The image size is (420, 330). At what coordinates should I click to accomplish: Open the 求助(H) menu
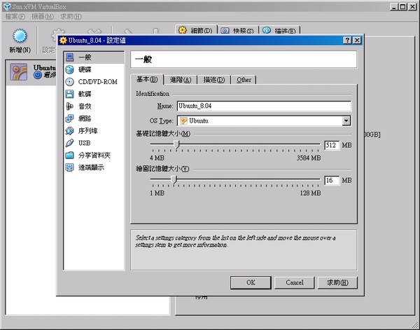click(x=71, y=17)
